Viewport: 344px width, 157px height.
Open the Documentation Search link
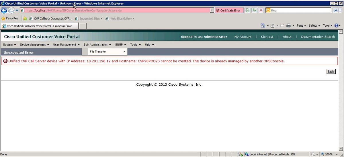point(318,37)
